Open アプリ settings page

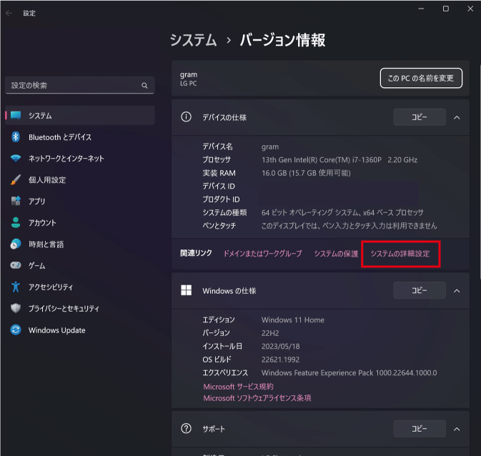[x=37, y=202]
